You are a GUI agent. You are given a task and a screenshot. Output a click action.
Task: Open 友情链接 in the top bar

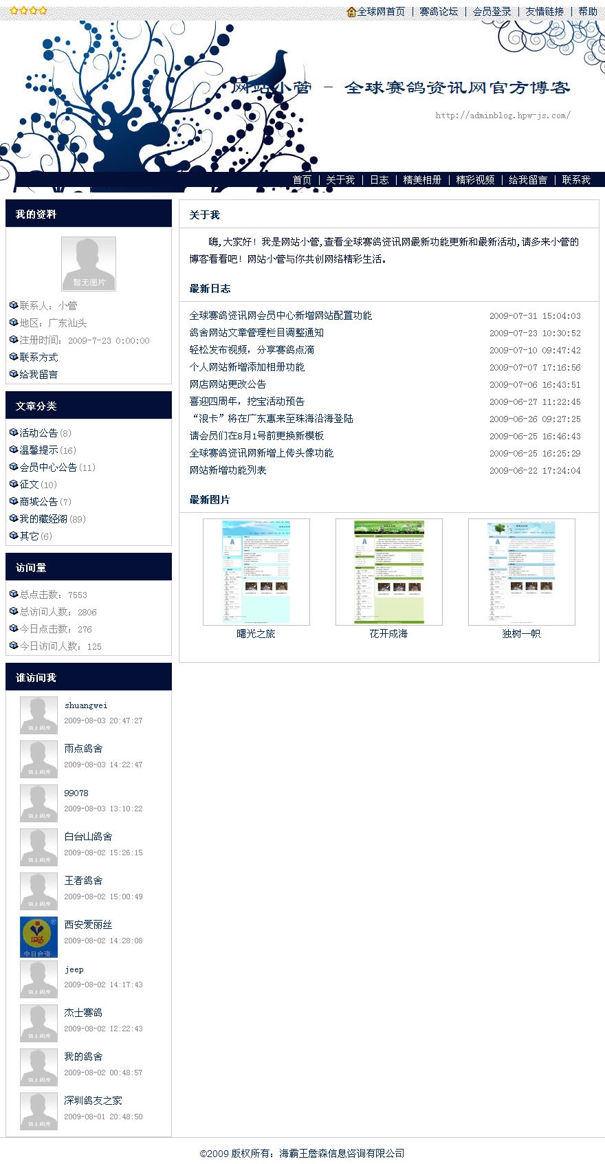pyautogui.click(x=544, y=12)
